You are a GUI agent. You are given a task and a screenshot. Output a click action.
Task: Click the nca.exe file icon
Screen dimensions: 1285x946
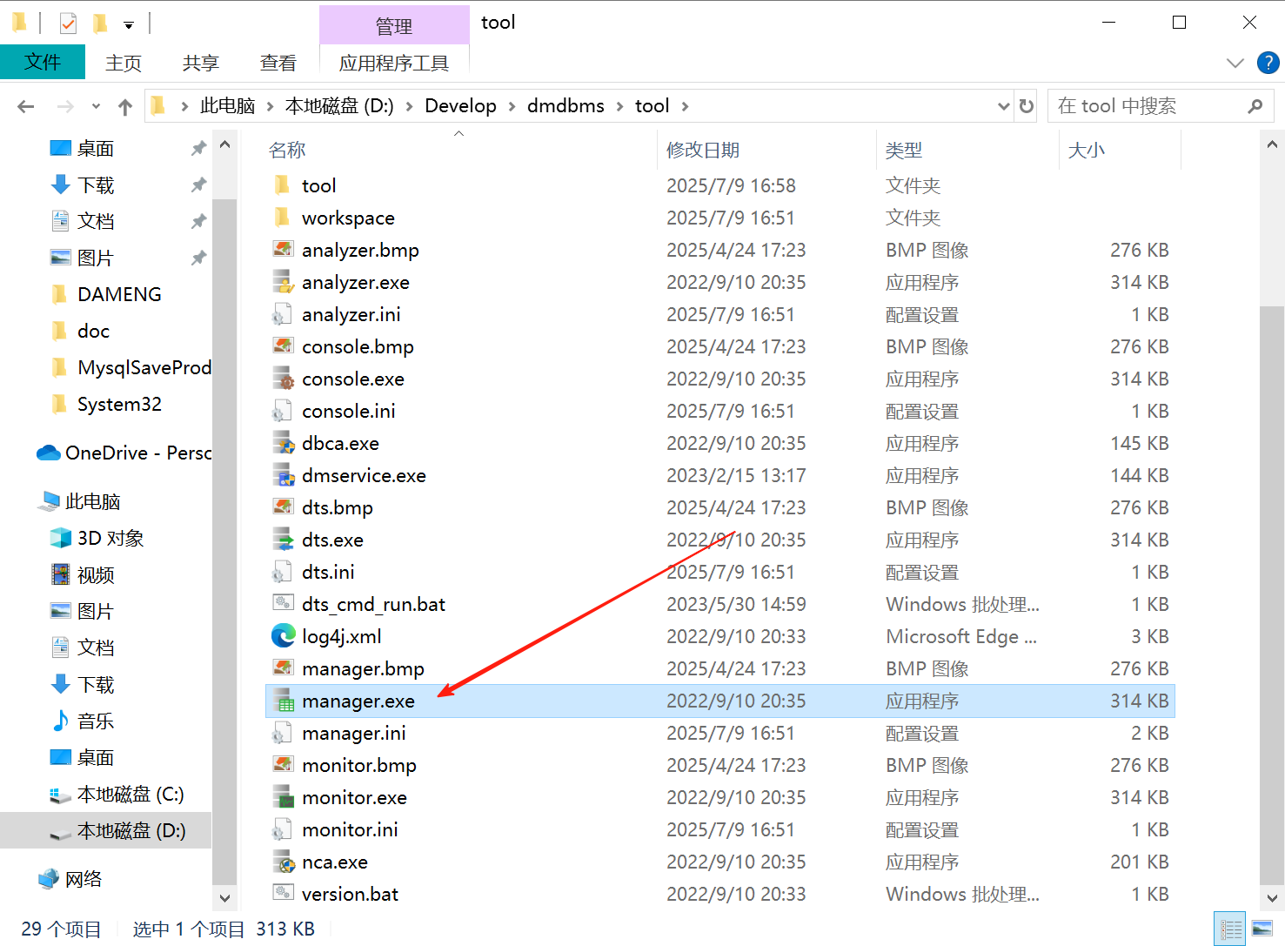tap(283, 862)
